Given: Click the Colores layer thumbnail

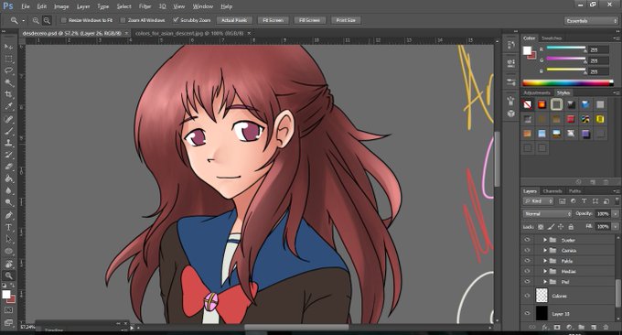Looking at the screenshot, I should [x=542, y=296].
